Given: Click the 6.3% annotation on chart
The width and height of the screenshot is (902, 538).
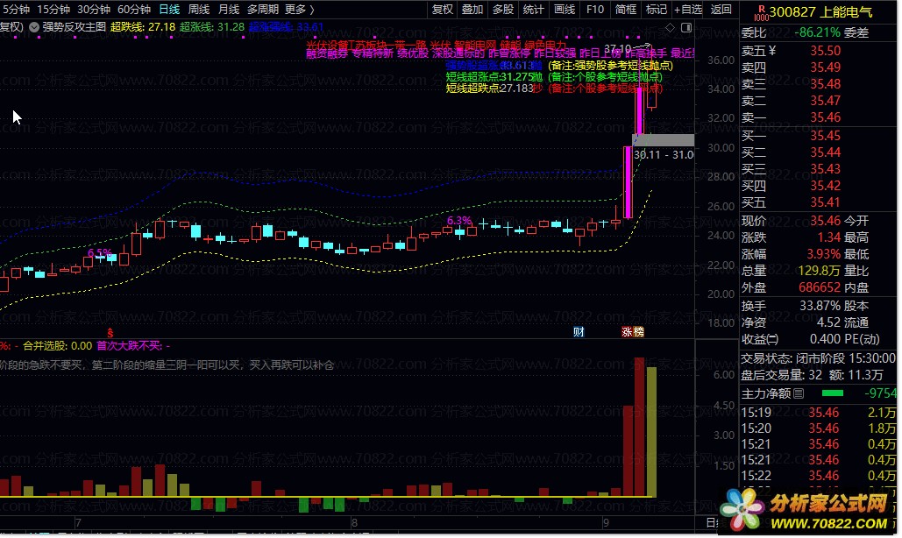Looking at the screenshot, I should 459,220.
